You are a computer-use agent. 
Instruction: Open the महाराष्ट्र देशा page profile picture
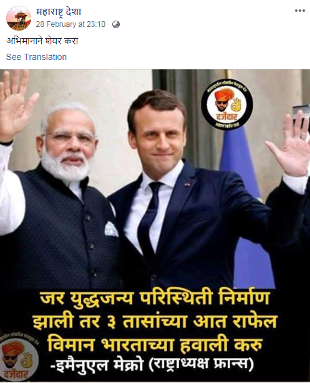19,18
